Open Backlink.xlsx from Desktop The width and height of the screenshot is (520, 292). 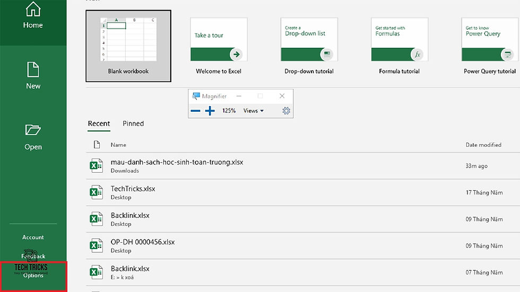[x=303, y=219]
